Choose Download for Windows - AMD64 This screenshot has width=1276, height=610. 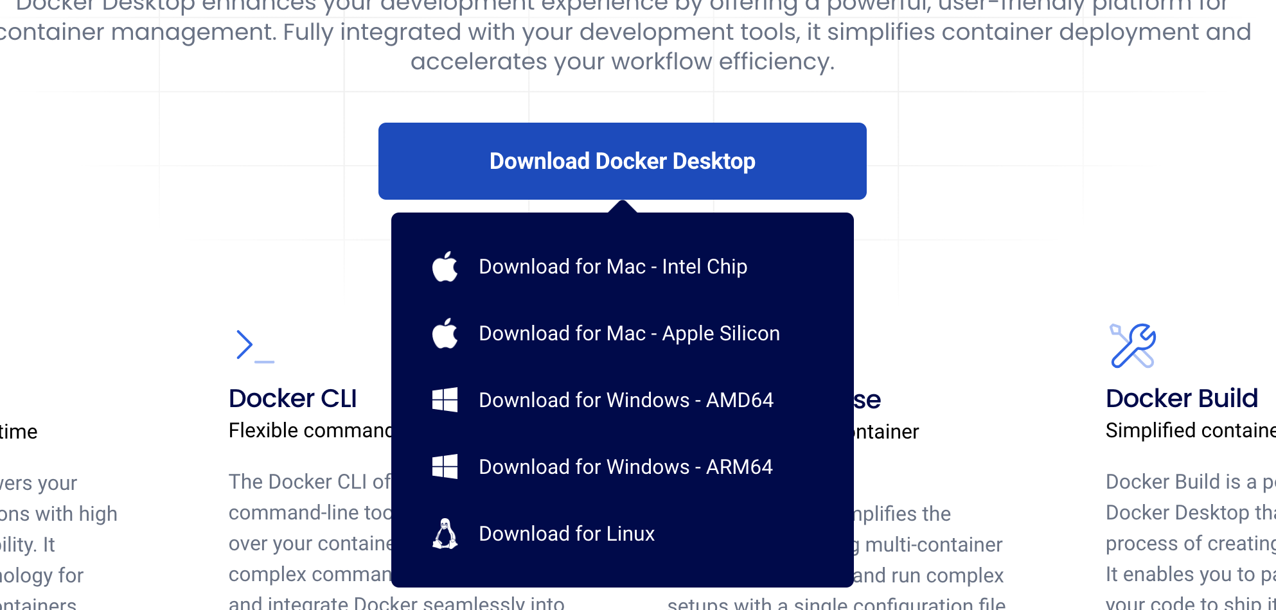[x=626, y=400]
